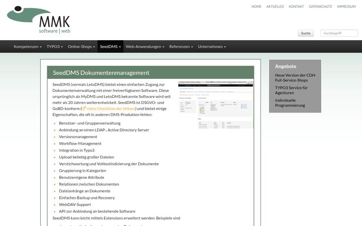Viewport: 362px width, 226px height.
Task: Expand the Unternehmen dropdown menu
Action: 212,47
